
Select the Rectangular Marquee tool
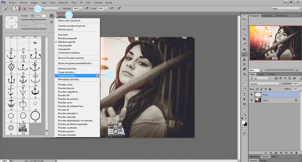pyautogui.click(x=244, y=24)
